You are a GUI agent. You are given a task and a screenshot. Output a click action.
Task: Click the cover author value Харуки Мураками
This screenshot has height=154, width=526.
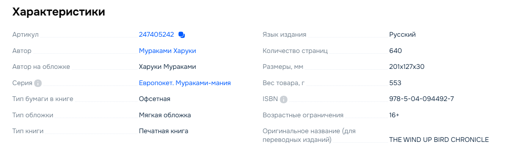[167, 67]
